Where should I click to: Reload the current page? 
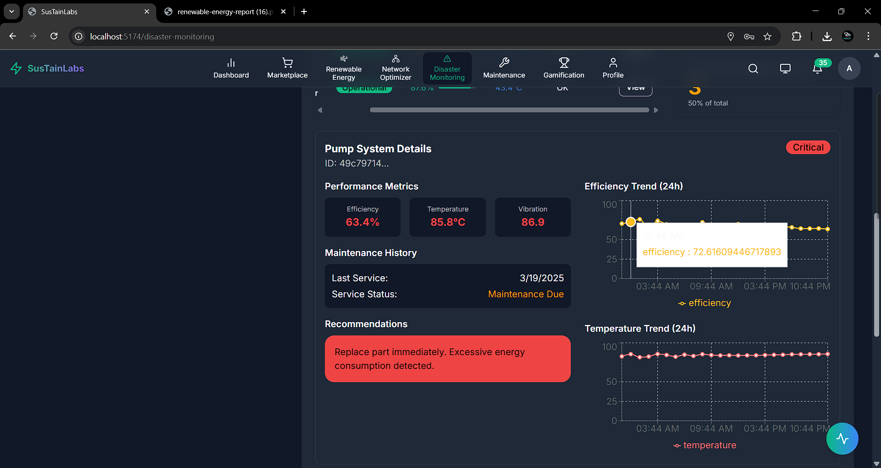(x=54, y=36)
